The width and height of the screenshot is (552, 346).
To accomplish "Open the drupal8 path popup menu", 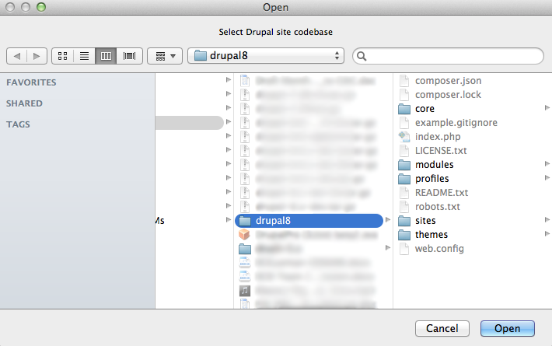I will point(266,56).
